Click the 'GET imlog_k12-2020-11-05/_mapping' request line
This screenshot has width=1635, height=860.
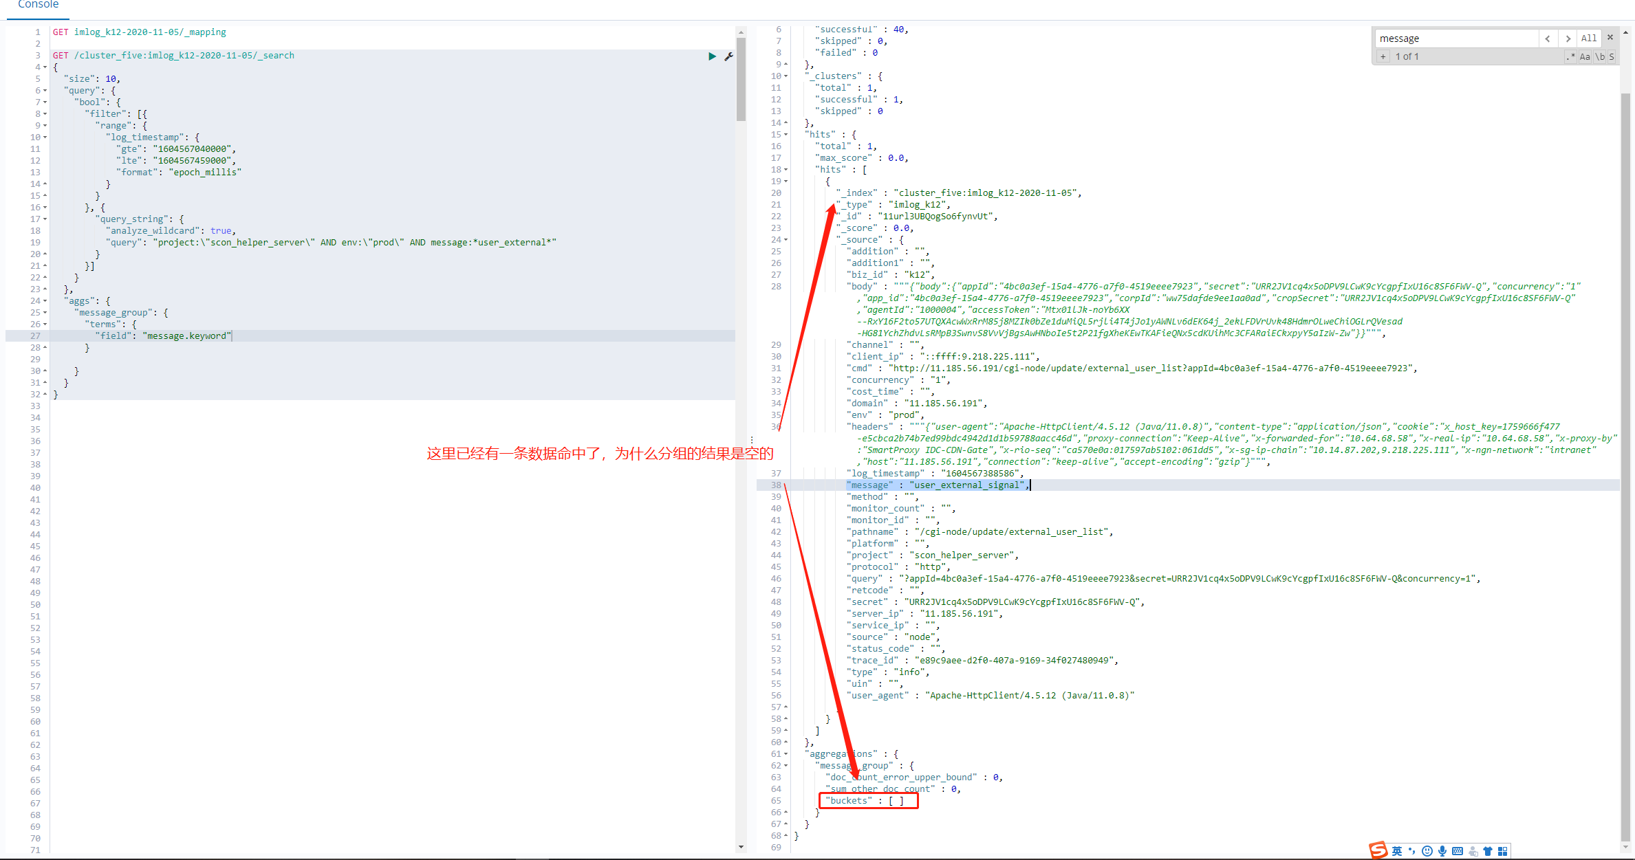point(140,32)
